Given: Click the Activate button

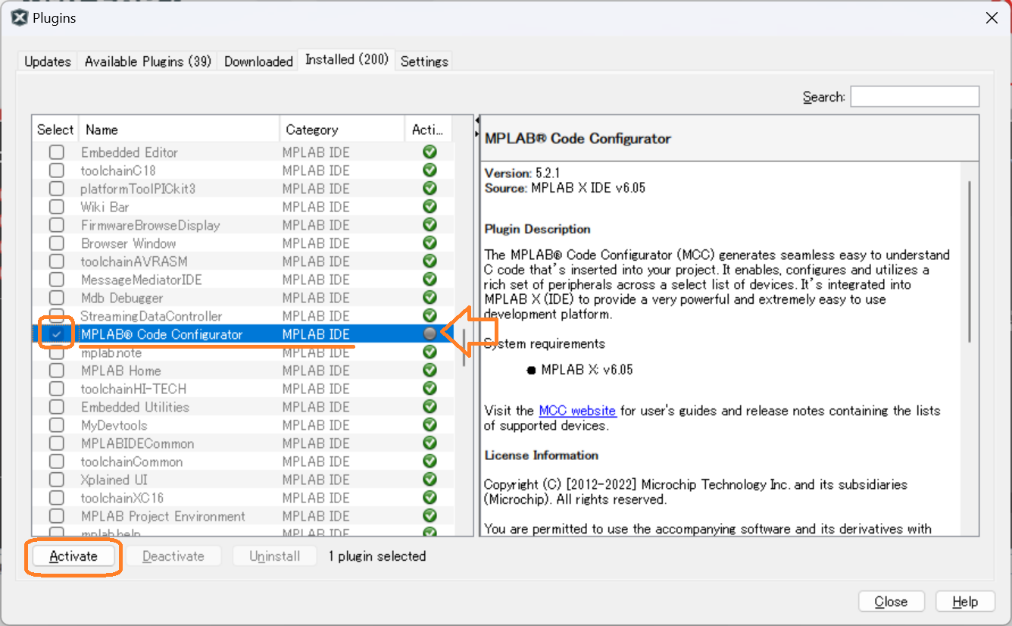Looking at the screenshot, I should 73,556.
